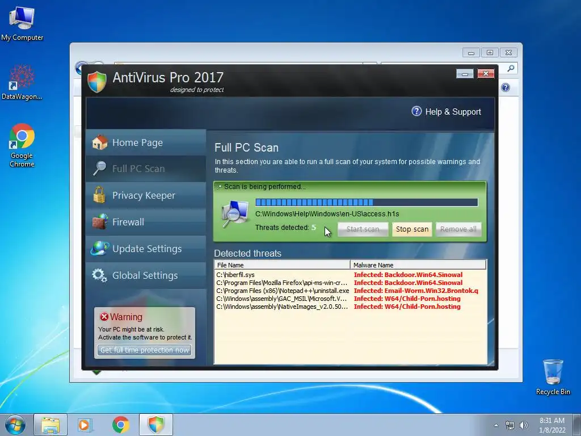
Task: Click Infected: Email-Worm.Win32.Brontok.q entry
Action: coord(416,291)
